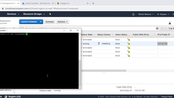Sort by Status Checks column arrow
The width and height of the screenshot is (174, 98).
click(x=112, y=35)
